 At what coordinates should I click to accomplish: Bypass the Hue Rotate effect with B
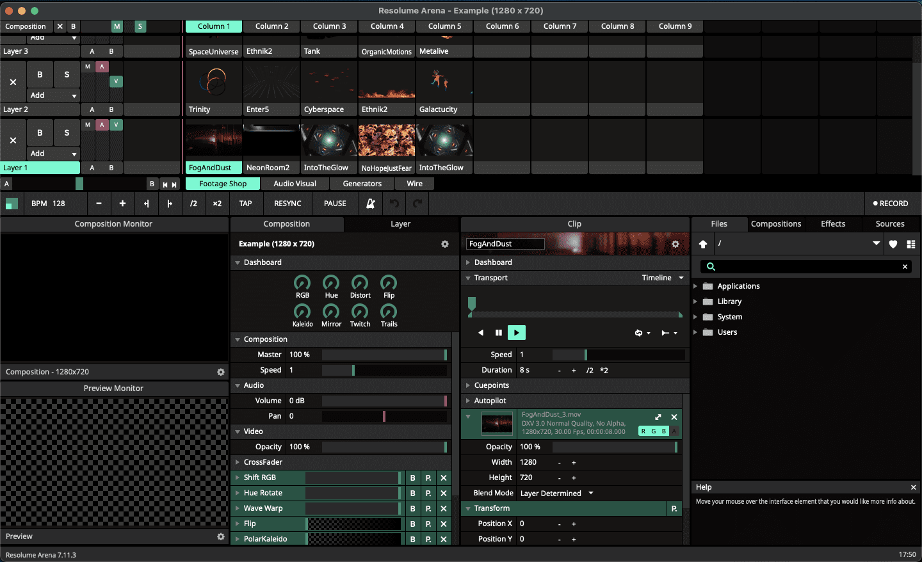pos(413,493)
